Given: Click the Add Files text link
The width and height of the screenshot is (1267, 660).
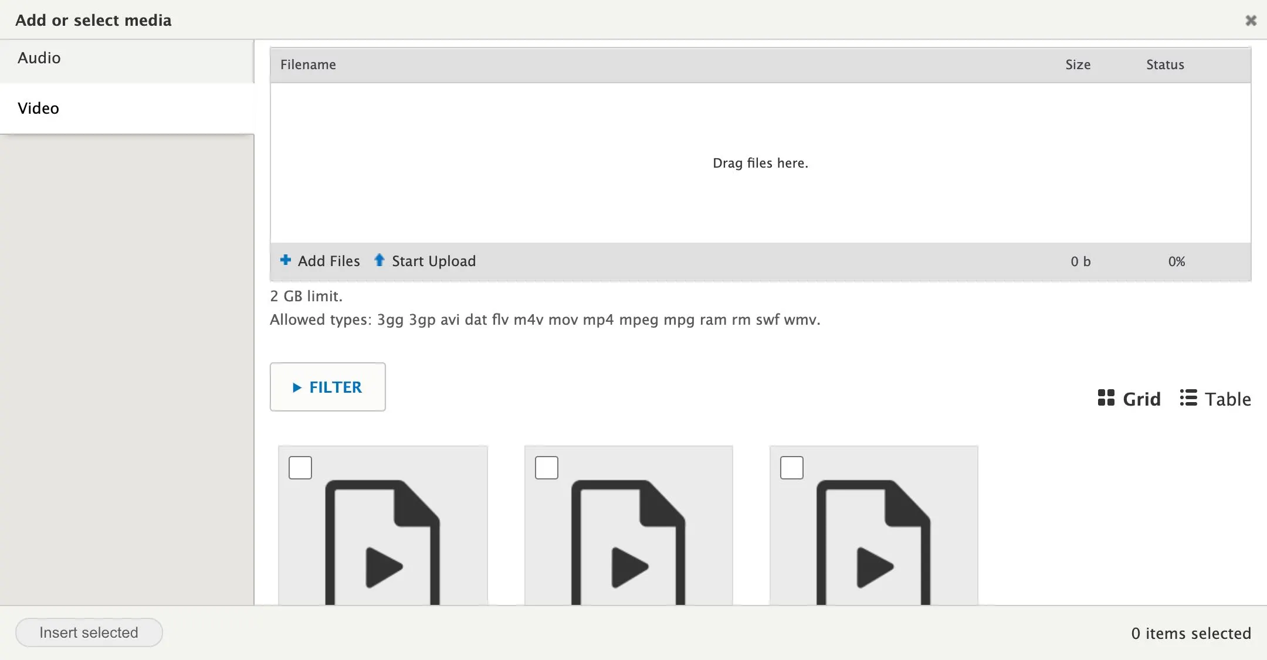Looking at the screenshot, I should (x=328, y=261).
